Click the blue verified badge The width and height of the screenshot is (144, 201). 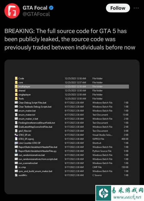point(51,8)
